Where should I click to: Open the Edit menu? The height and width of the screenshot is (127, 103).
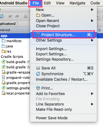point(47,3)
